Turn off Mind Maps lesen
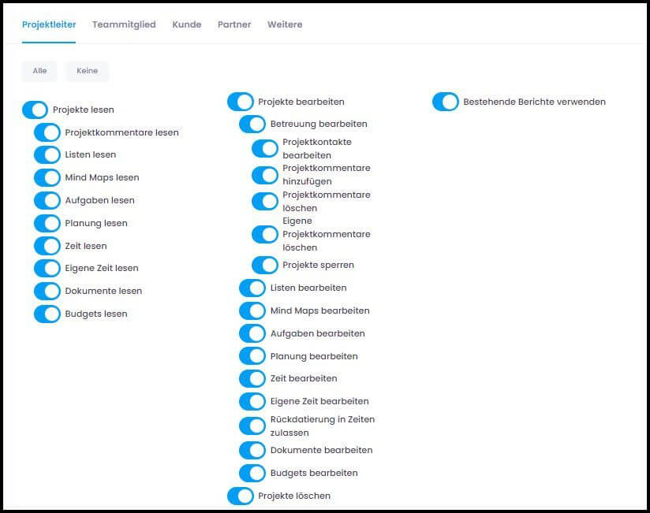650x513 pixels. pos(47,177)
